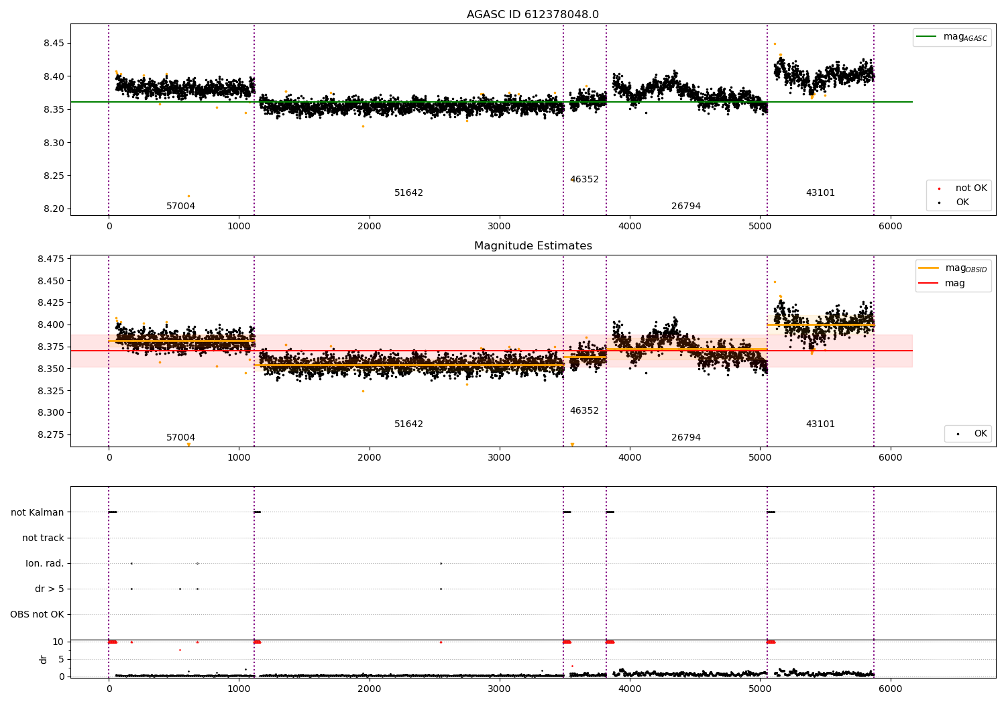Click the 8.475 y-axis tick label
This screenshot has width=1006, height=704.
(51, 259)
